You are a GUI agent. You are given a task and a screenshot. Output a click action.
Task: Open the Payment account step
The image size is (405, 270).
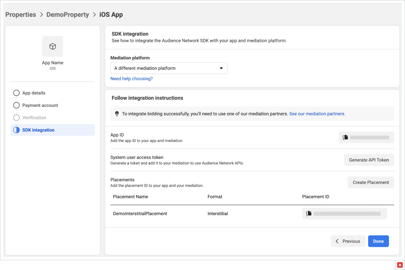[40, 105]
